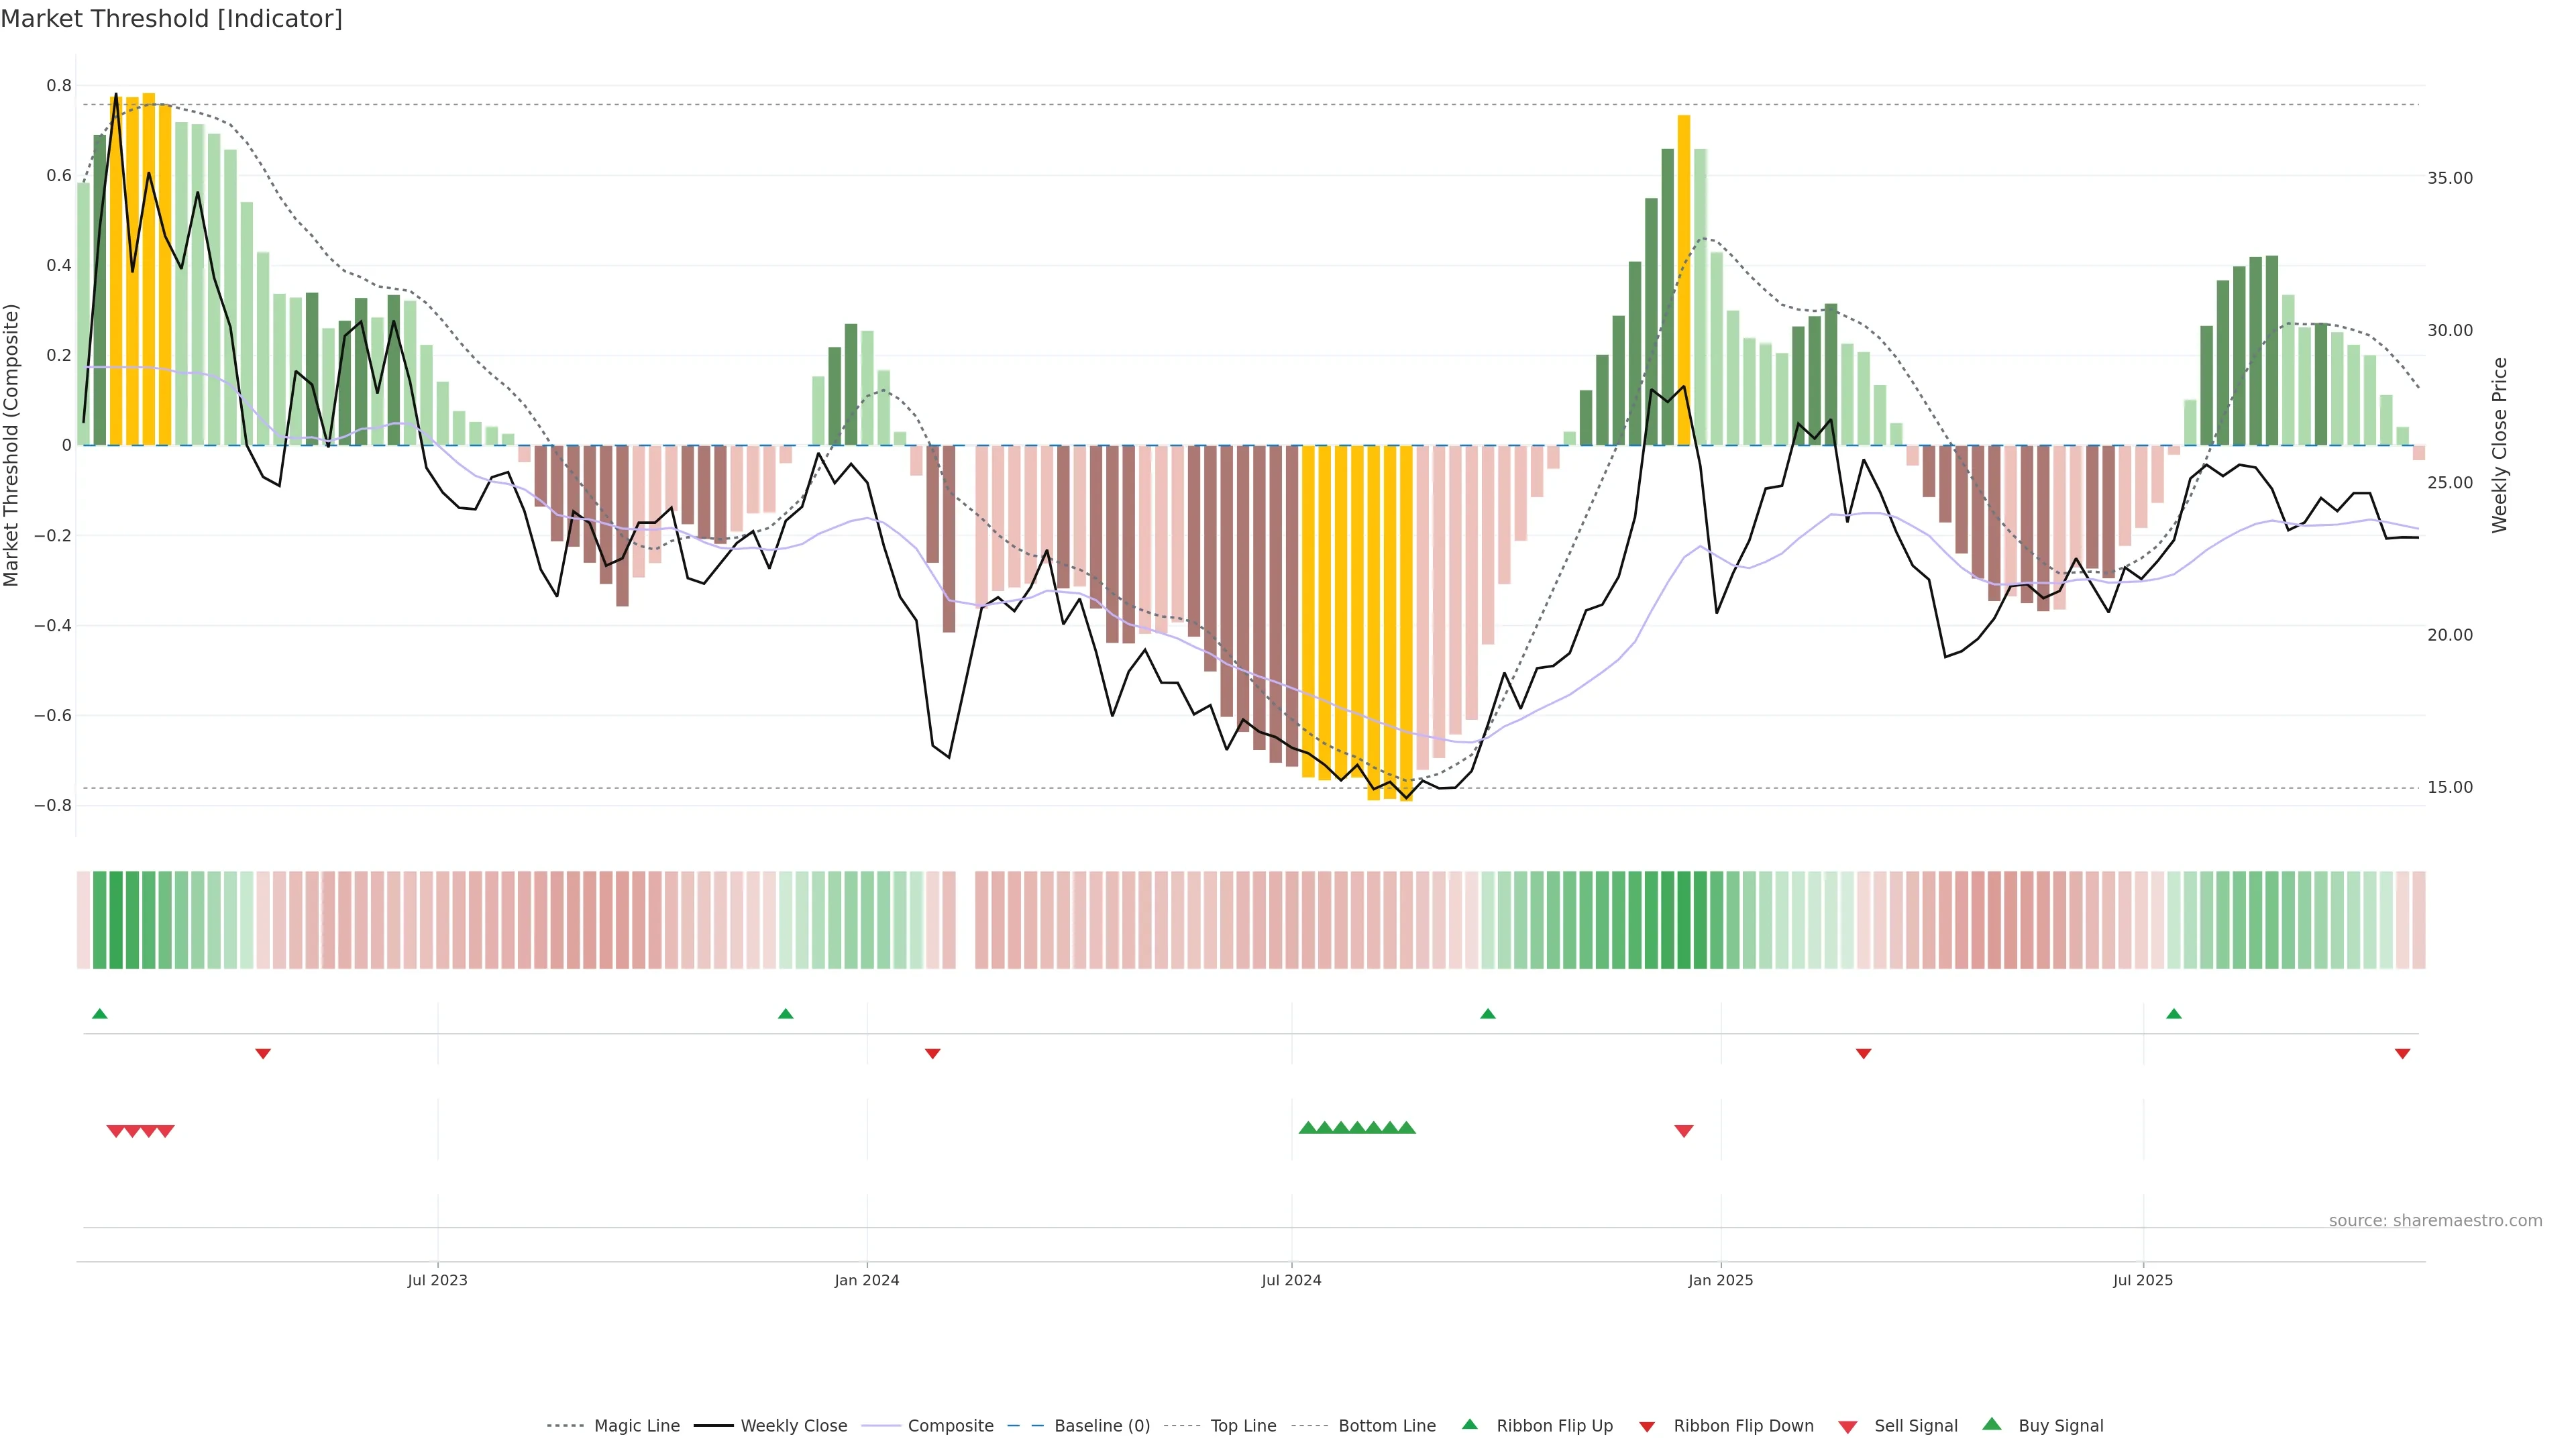Click the Jan 2025 x-axis label
2576x1449 pixels.
(1720, 1280)
